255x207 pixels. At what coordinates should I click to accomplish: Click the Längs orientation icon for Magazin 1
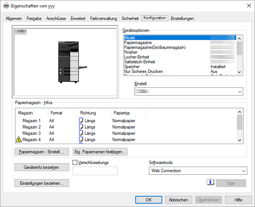coord(81,121)
